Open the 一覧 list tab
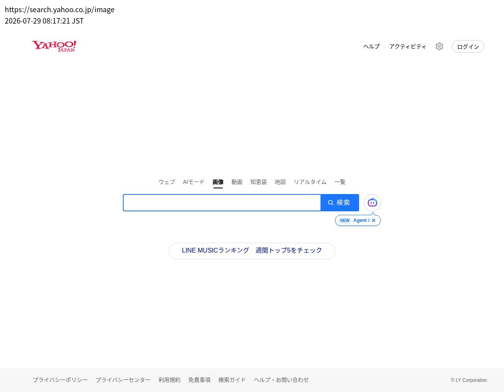 340,182
